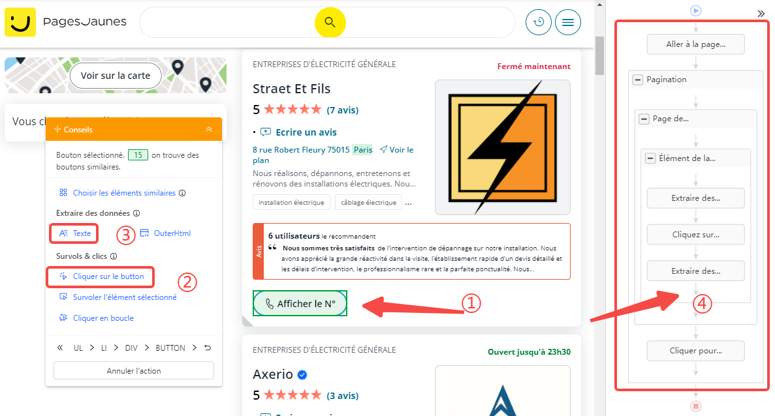Select UL in the element breadcrumb path

click(x=78, y=348)
